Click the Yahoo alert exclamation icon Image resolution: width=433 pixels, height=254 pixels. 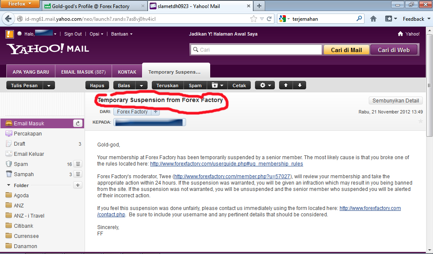click(10, 34)
